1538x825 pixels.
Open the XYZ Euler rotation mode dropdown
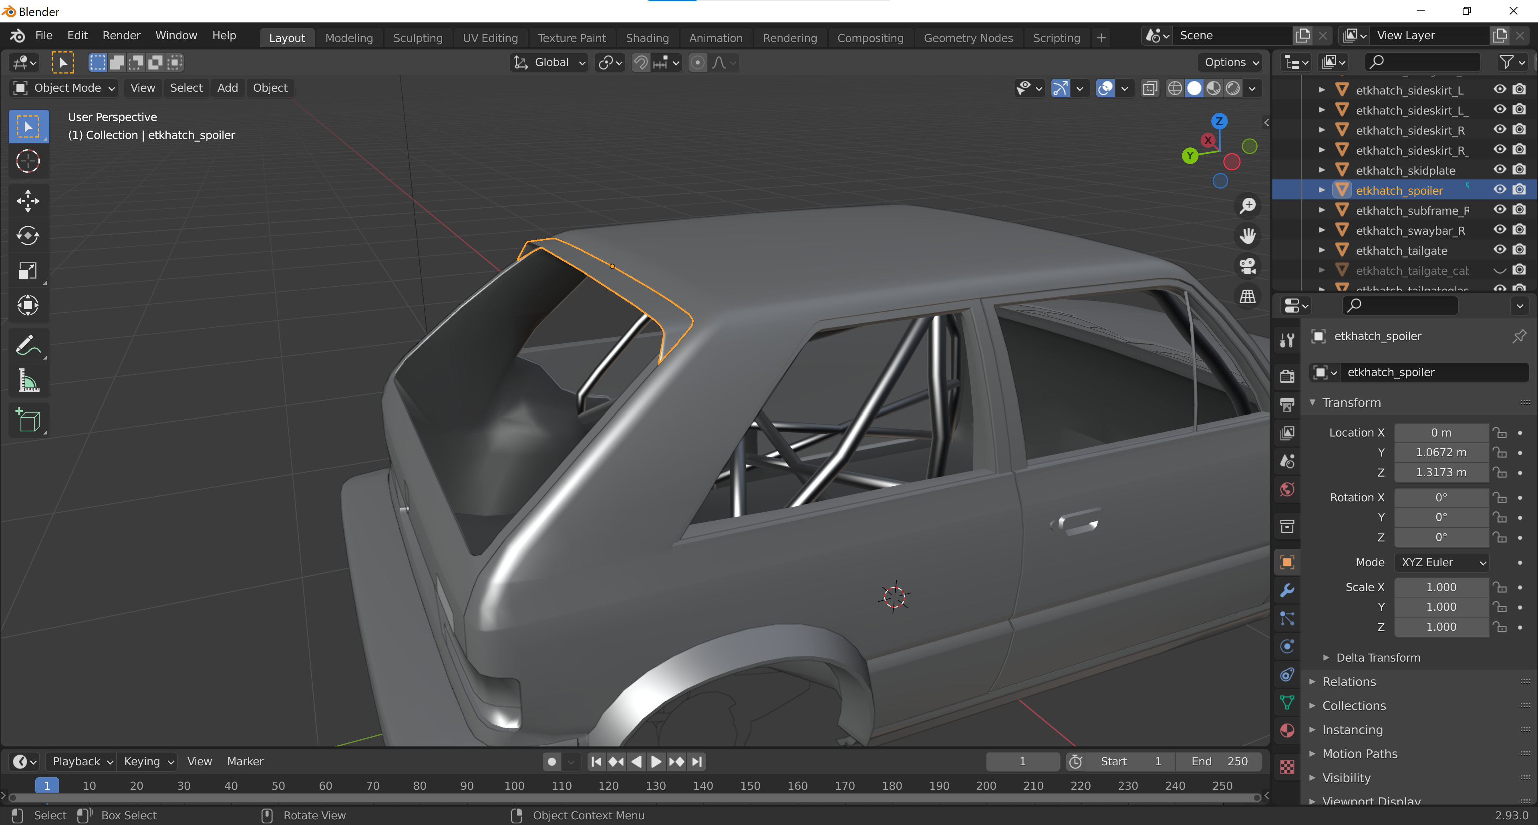pos(1442,562)
